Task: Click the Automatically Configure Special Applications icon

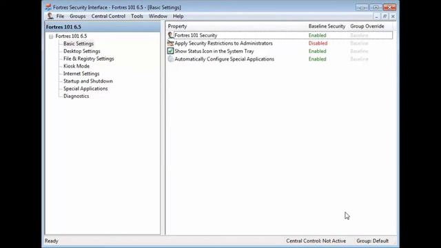Action: coord(170,59)
